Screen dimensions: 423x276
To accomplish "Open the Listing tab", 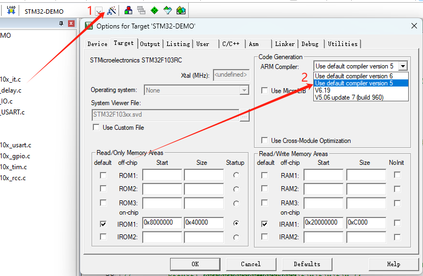I will (x=178, y=44).
